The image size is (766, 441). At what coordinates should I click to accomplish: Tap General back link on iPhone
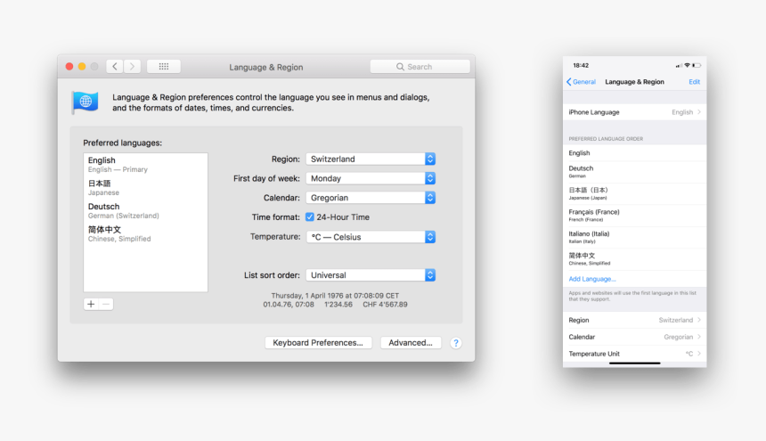(582, 82)
